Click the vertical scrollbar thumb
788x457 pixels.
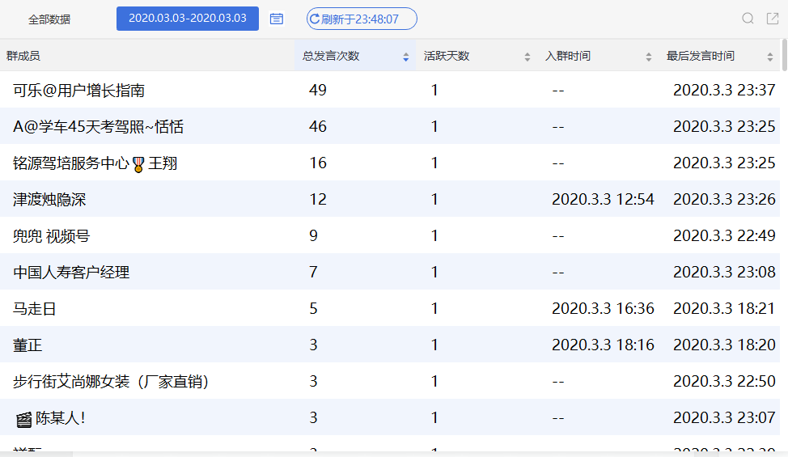point(785,55)
